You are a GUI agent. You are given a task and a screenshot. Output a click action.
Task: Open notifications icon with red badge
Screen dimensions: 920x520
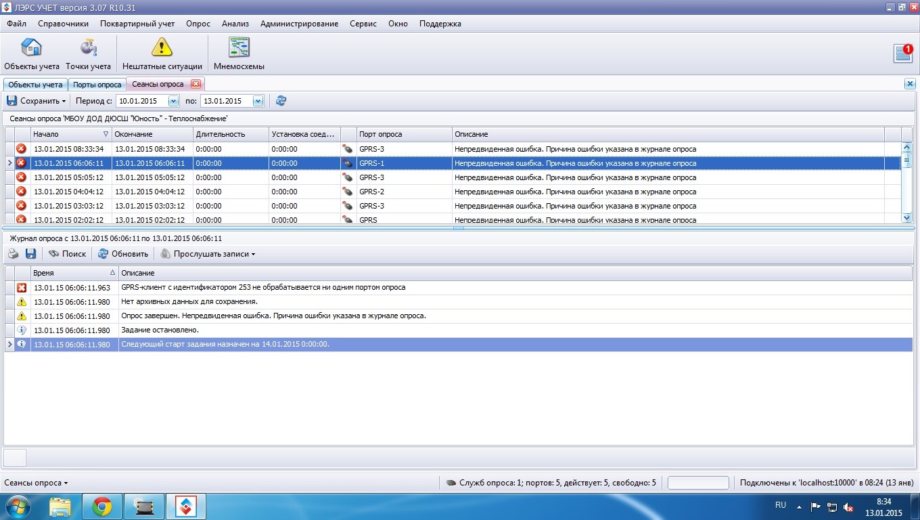tap(903, 53)
